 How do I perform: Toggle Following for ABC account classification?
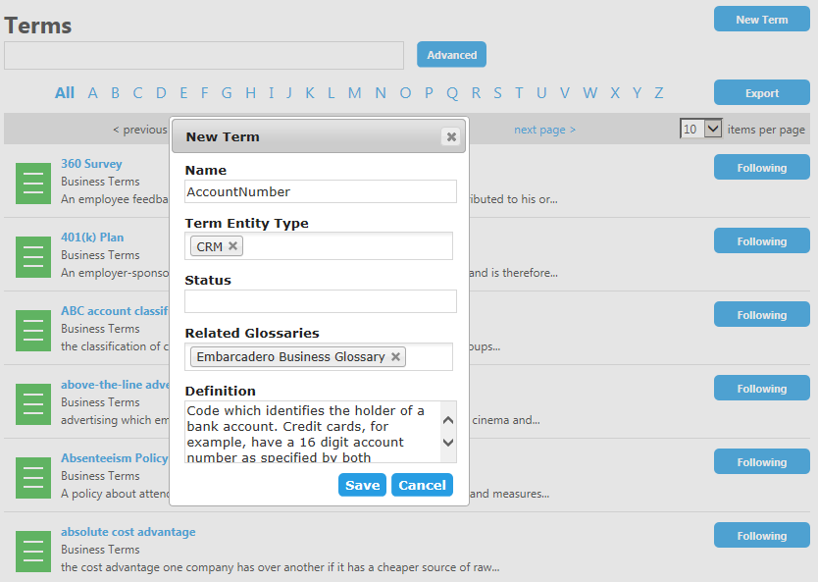762,315
